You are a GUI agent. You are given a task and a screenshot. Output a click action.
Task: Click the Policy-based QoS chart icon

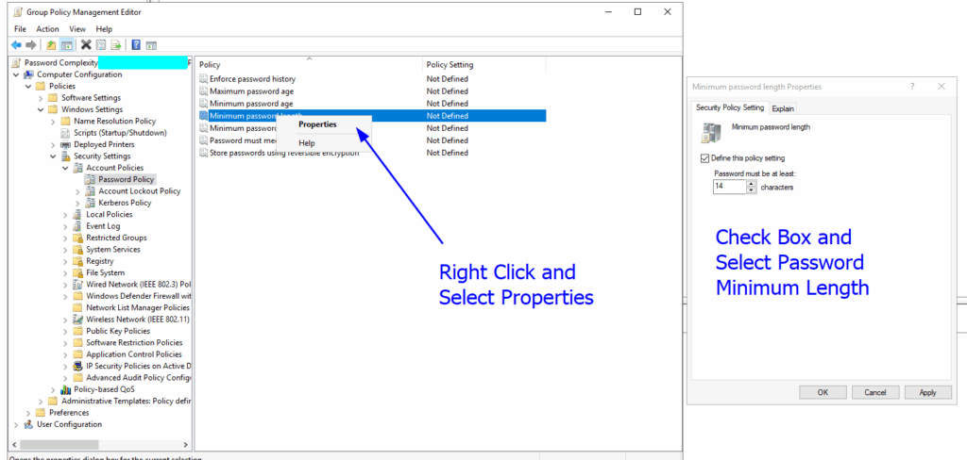pyautogui.click(x=65, y=389)
